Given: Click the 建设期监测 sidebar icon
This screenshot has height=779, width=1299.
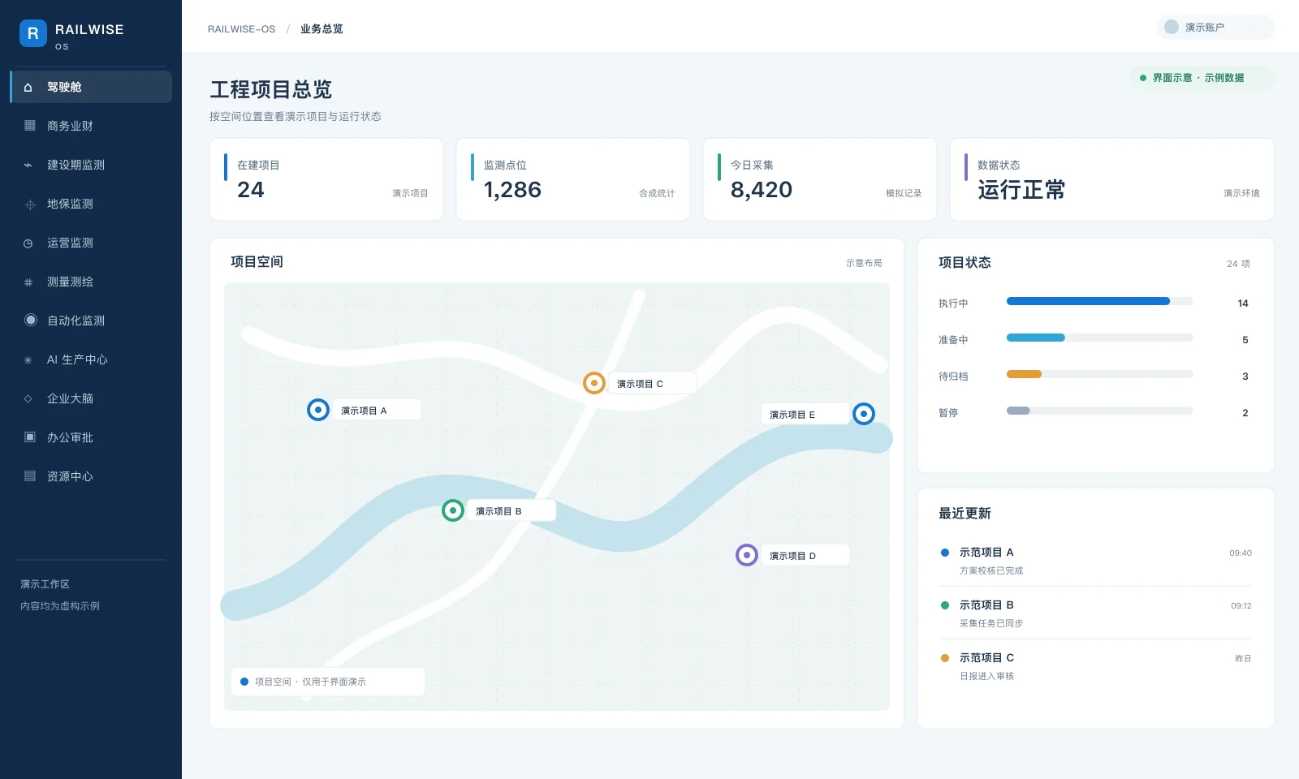Looking at the screenshot, I should (x=28, y=165).
